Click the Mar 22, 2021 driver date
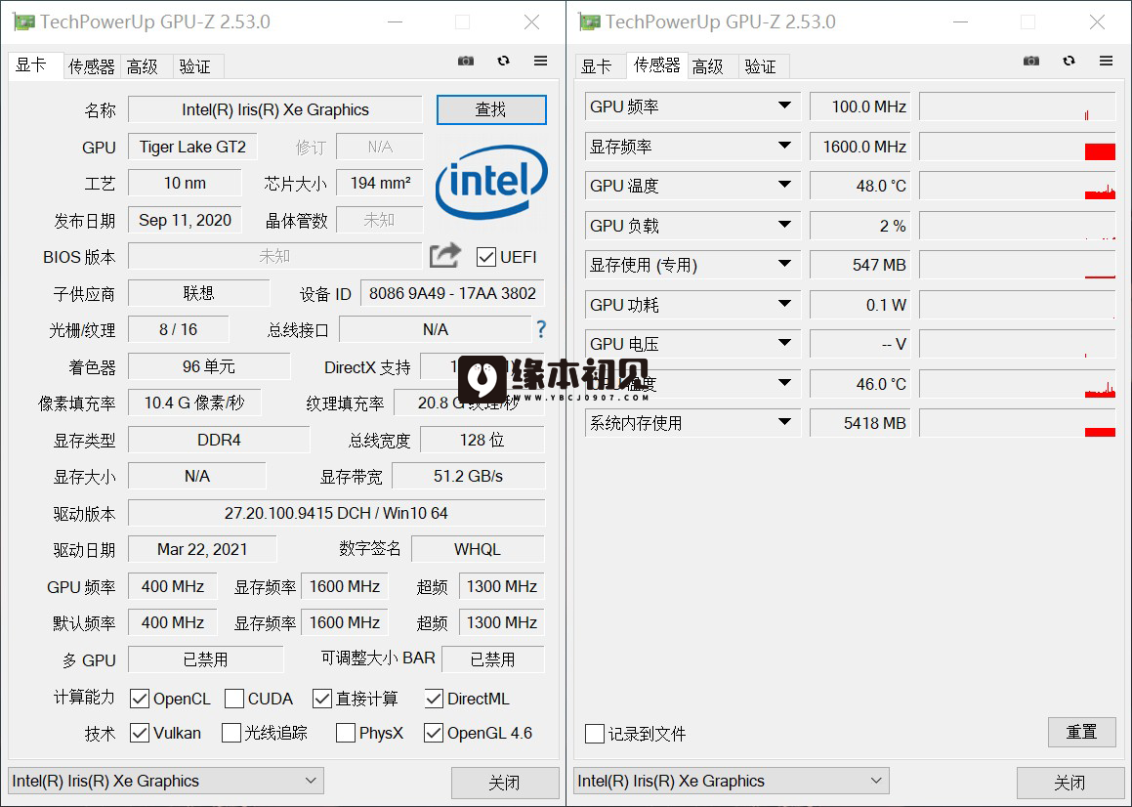 coord(202,549)
